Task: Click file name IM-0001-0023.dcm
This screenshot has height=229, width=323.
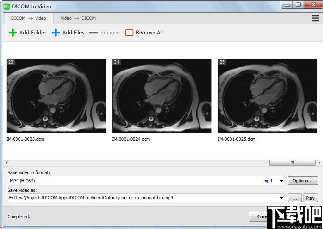Action: coord(25,139)
